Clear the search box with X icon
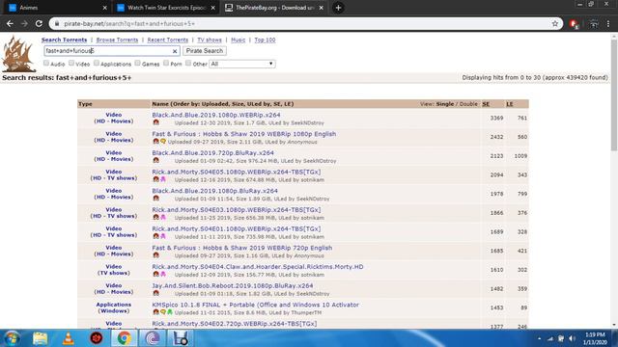 pyautogui.click(x=175, y=51)
